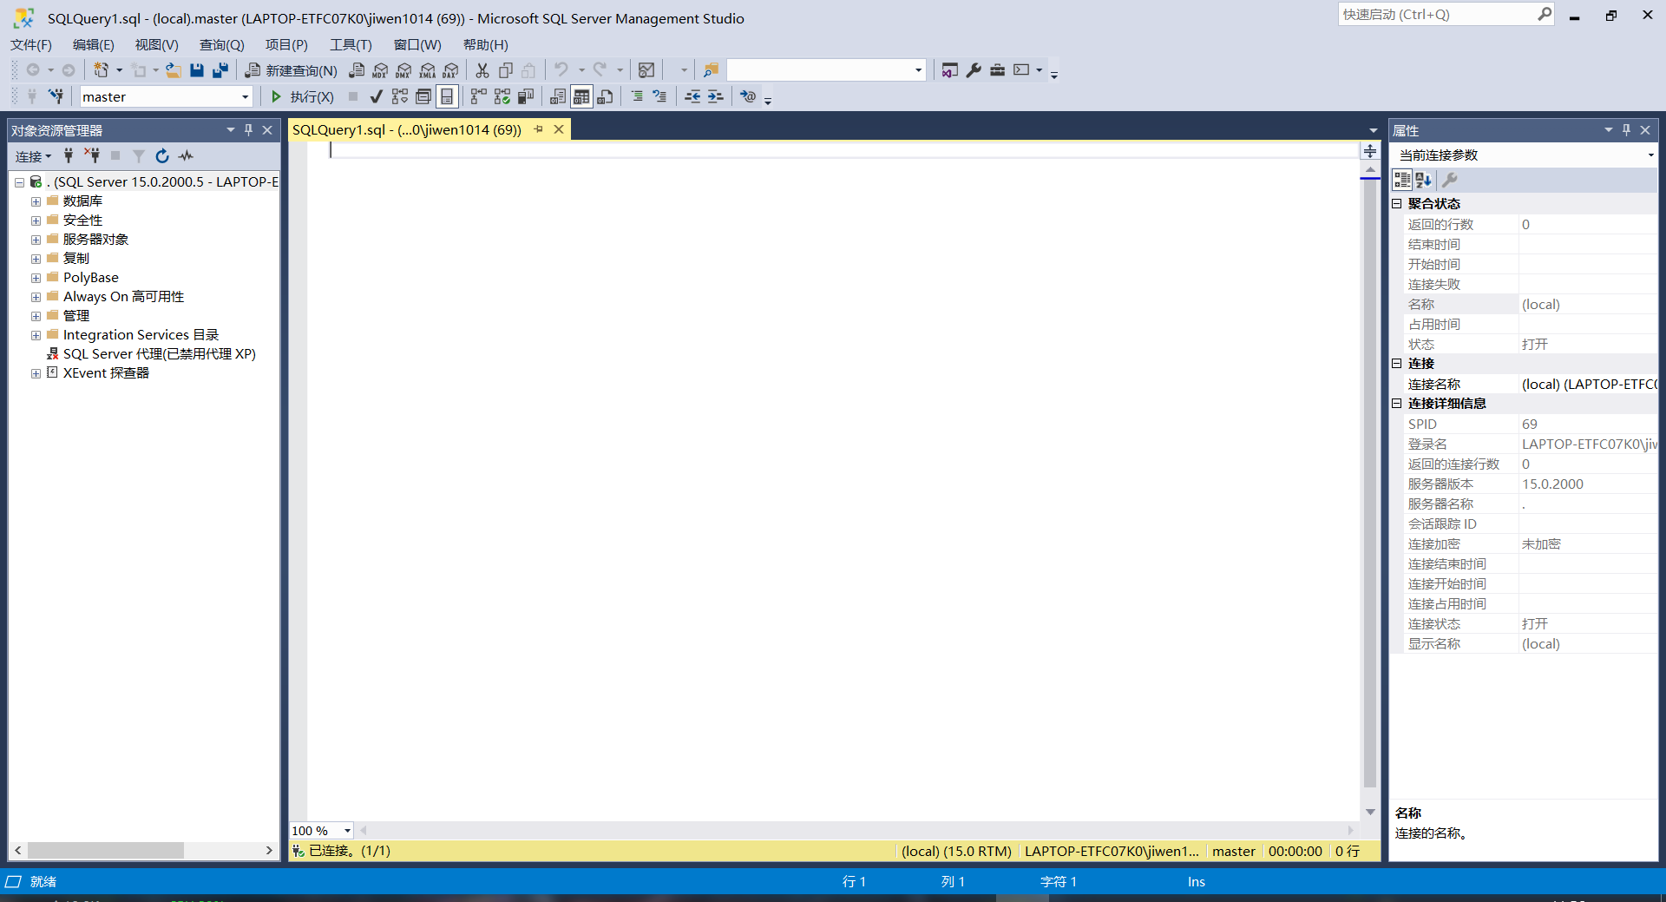Click the DMX query icon

(x=403, y=70)
